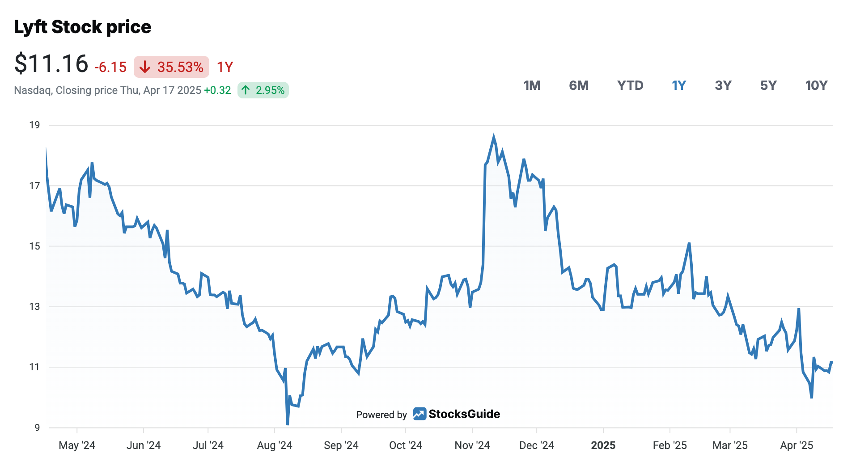Click the Powered by text
The image size is (856, 466).
click(381, 415)
